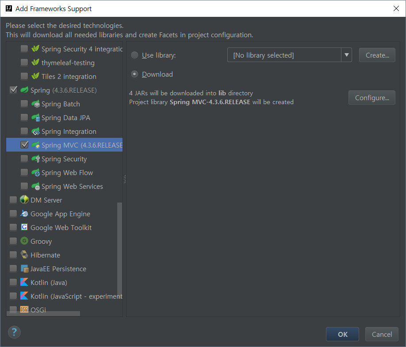Click the Spring Batch icon
Image resolution: width=406 pixels, height=347 pixels.
(35, 104)
